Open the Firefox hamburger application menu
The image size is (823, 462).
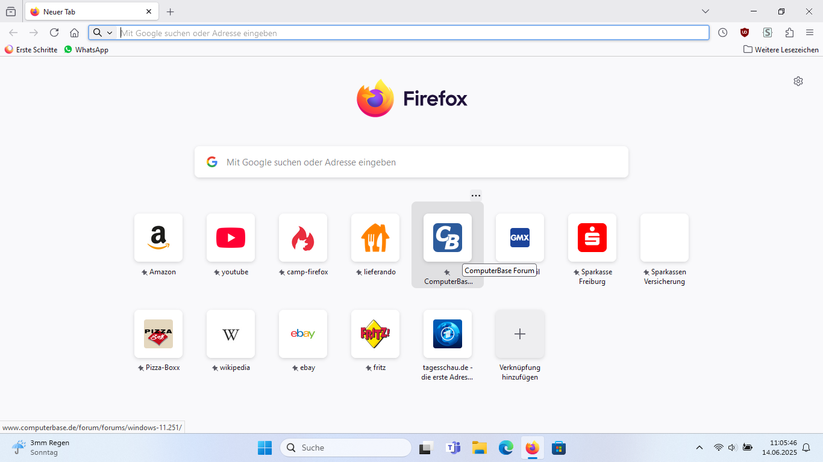coord(810,32)
